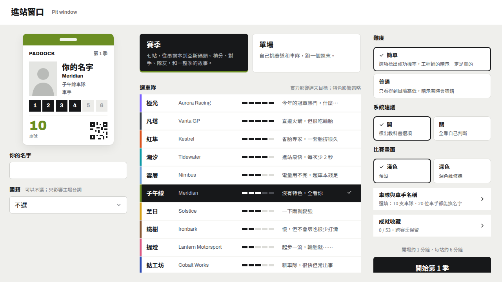Click the QR code on paddock pass

pyautogui.click(x=99, y=131)
